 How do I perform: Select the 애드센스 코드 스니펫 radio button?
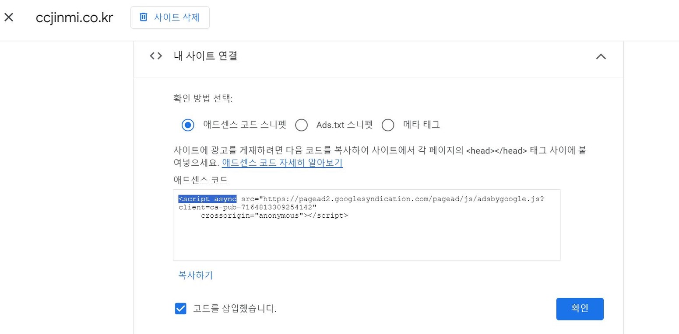coord(188,125)
